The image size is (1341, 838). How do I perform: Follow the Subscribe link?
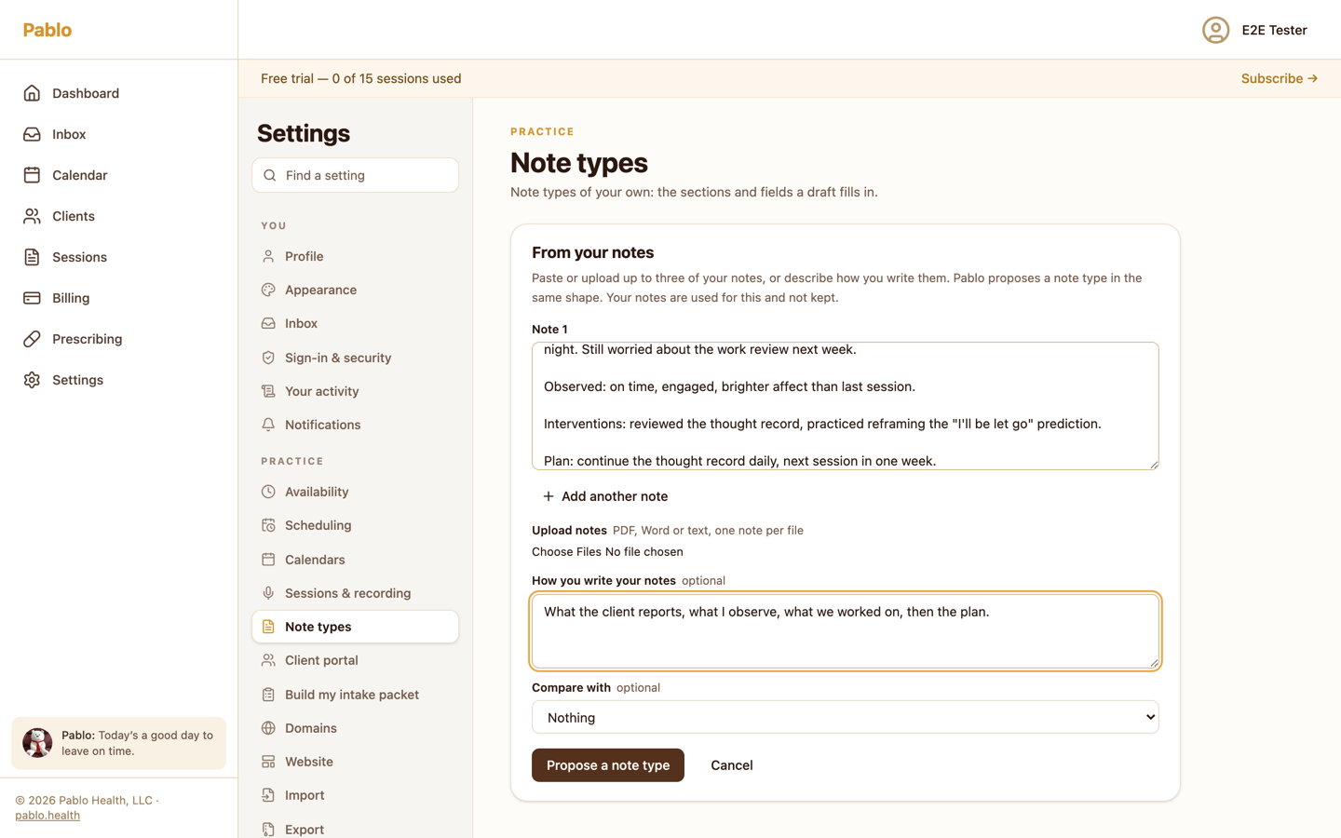[x=1279, y=78]
